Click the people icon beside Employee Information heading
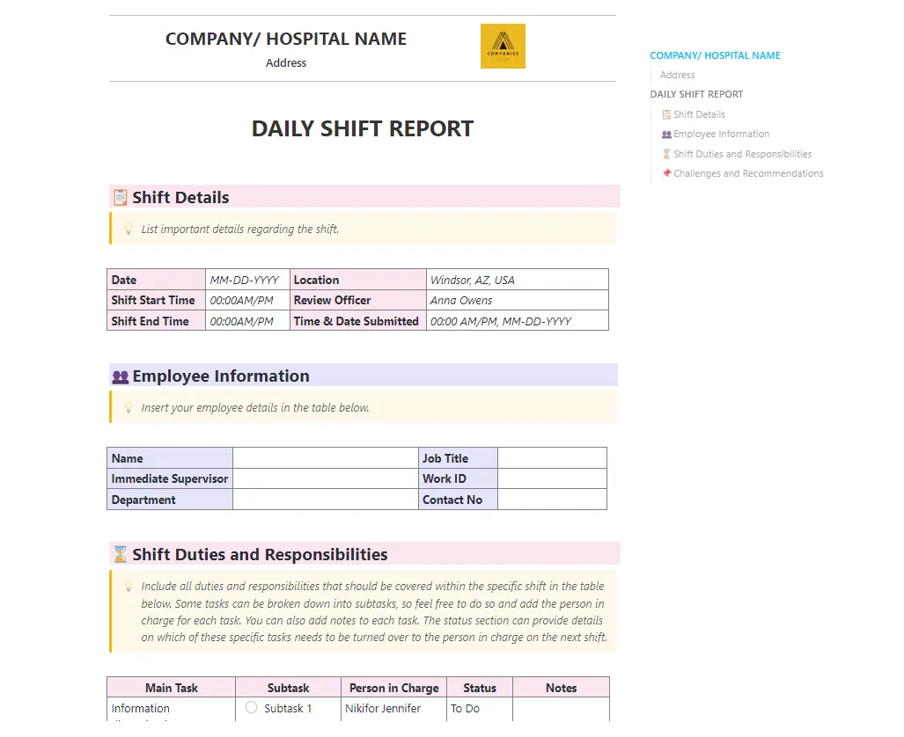Image resolution: width=904 pixels, height=737 pixels. click(x=120, y=377)
